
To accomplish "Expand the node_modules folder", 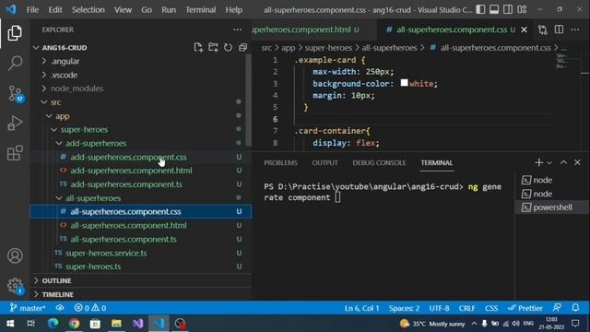I will pos(44,89).
